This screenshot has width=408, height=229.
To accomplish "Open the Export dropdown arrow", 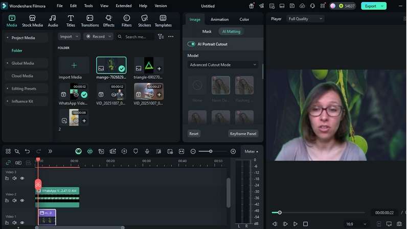I will pos(382,6).
